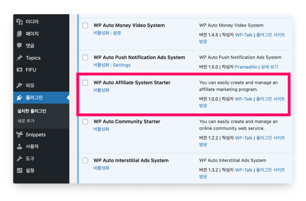The width and height of the screenshot is (306, 201).
Task: Go to 새로 추가 submenu item
Action: [x=26, y=121]
